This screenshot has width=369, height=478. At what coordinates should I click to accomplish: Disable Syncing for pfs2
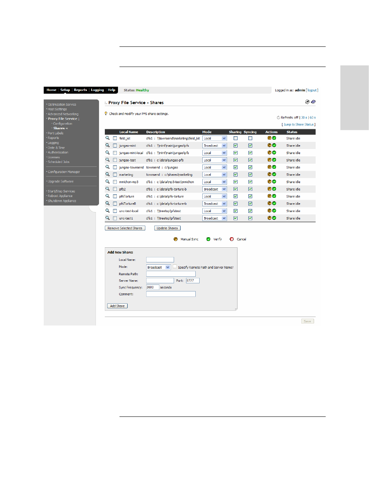click(x=250, y=189)
